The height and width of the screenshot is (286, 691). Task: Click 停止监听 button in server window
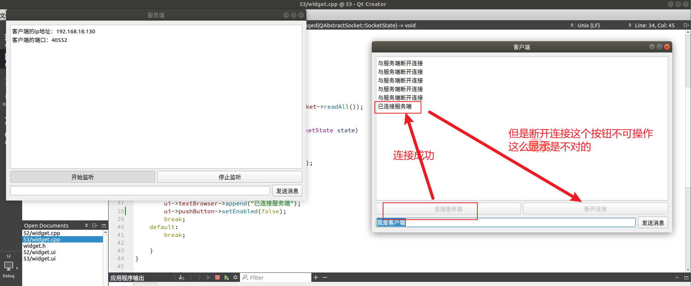(230, 177)
